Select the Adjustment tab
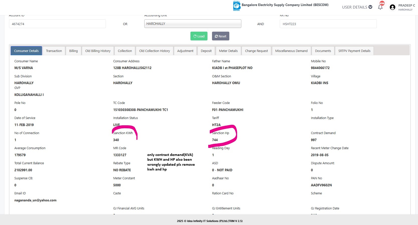 [185, 51]
